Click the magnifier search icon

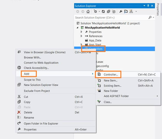(x=150, y=17)
